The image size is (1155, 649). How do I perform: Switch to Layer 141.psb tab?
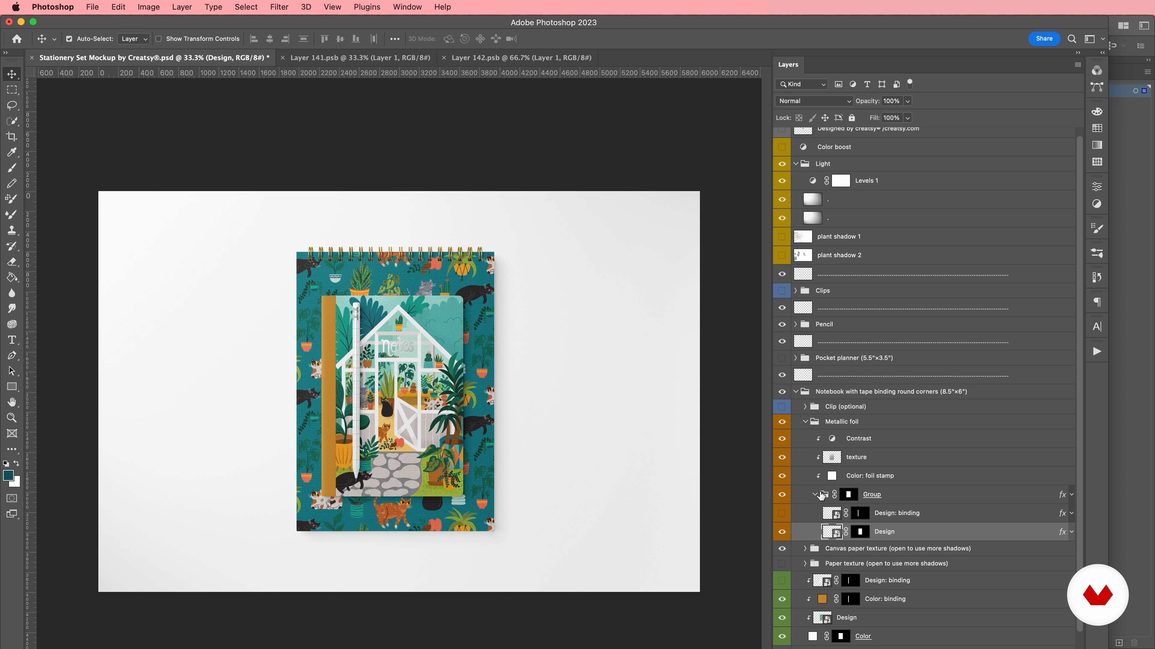[360, 58]
